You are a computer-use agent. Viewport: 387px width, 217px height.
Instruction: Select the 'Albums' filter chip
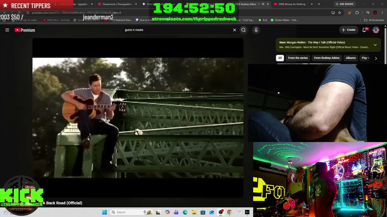coord(351,58)
